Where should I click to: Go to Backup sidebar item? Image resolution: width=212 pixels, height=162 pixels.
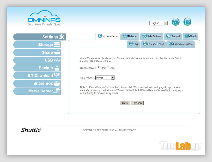(x=37, y=68)
